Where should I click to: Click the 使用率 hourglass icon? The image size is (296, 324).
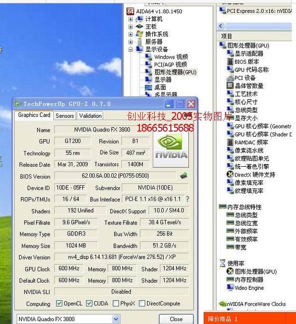pos(222,263)
